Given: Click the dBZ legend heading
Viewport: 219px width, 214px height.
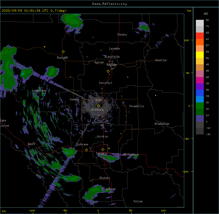Looking at the screenshot, I should 206,13.
